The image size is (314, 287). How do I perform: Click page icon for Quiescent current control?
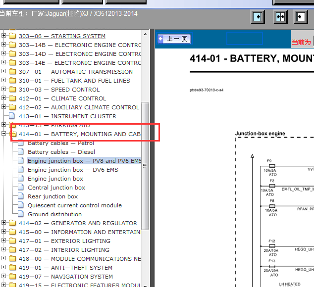(x=21, y=205)
